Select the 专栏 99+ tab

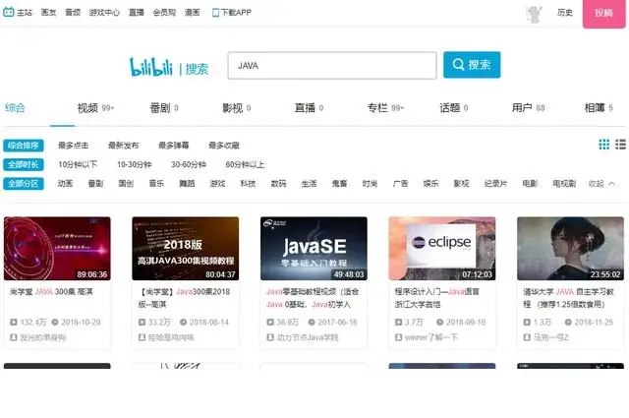coord(385,108)
